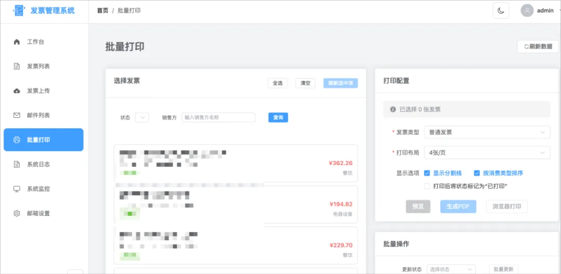Click the home icon beside 工作台
This screenshot has height=274, width=561.
click(17, 42)
